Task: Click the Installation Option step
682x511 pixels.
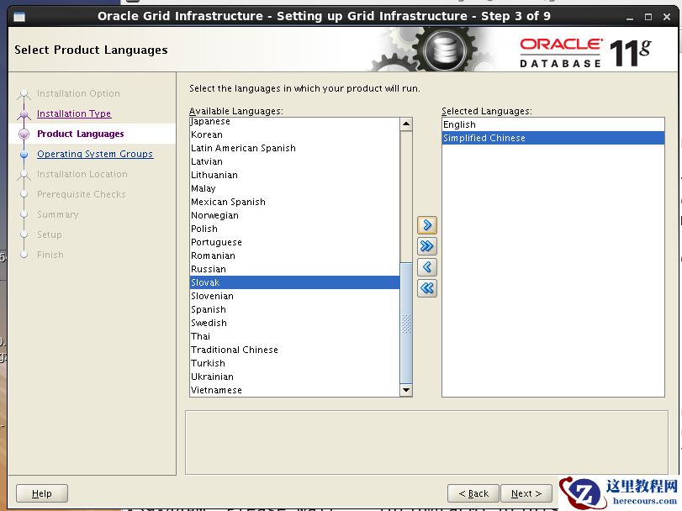Action: (78, 93)
